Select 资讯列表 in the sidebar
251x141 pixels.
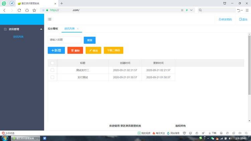[x=18, y=37]
